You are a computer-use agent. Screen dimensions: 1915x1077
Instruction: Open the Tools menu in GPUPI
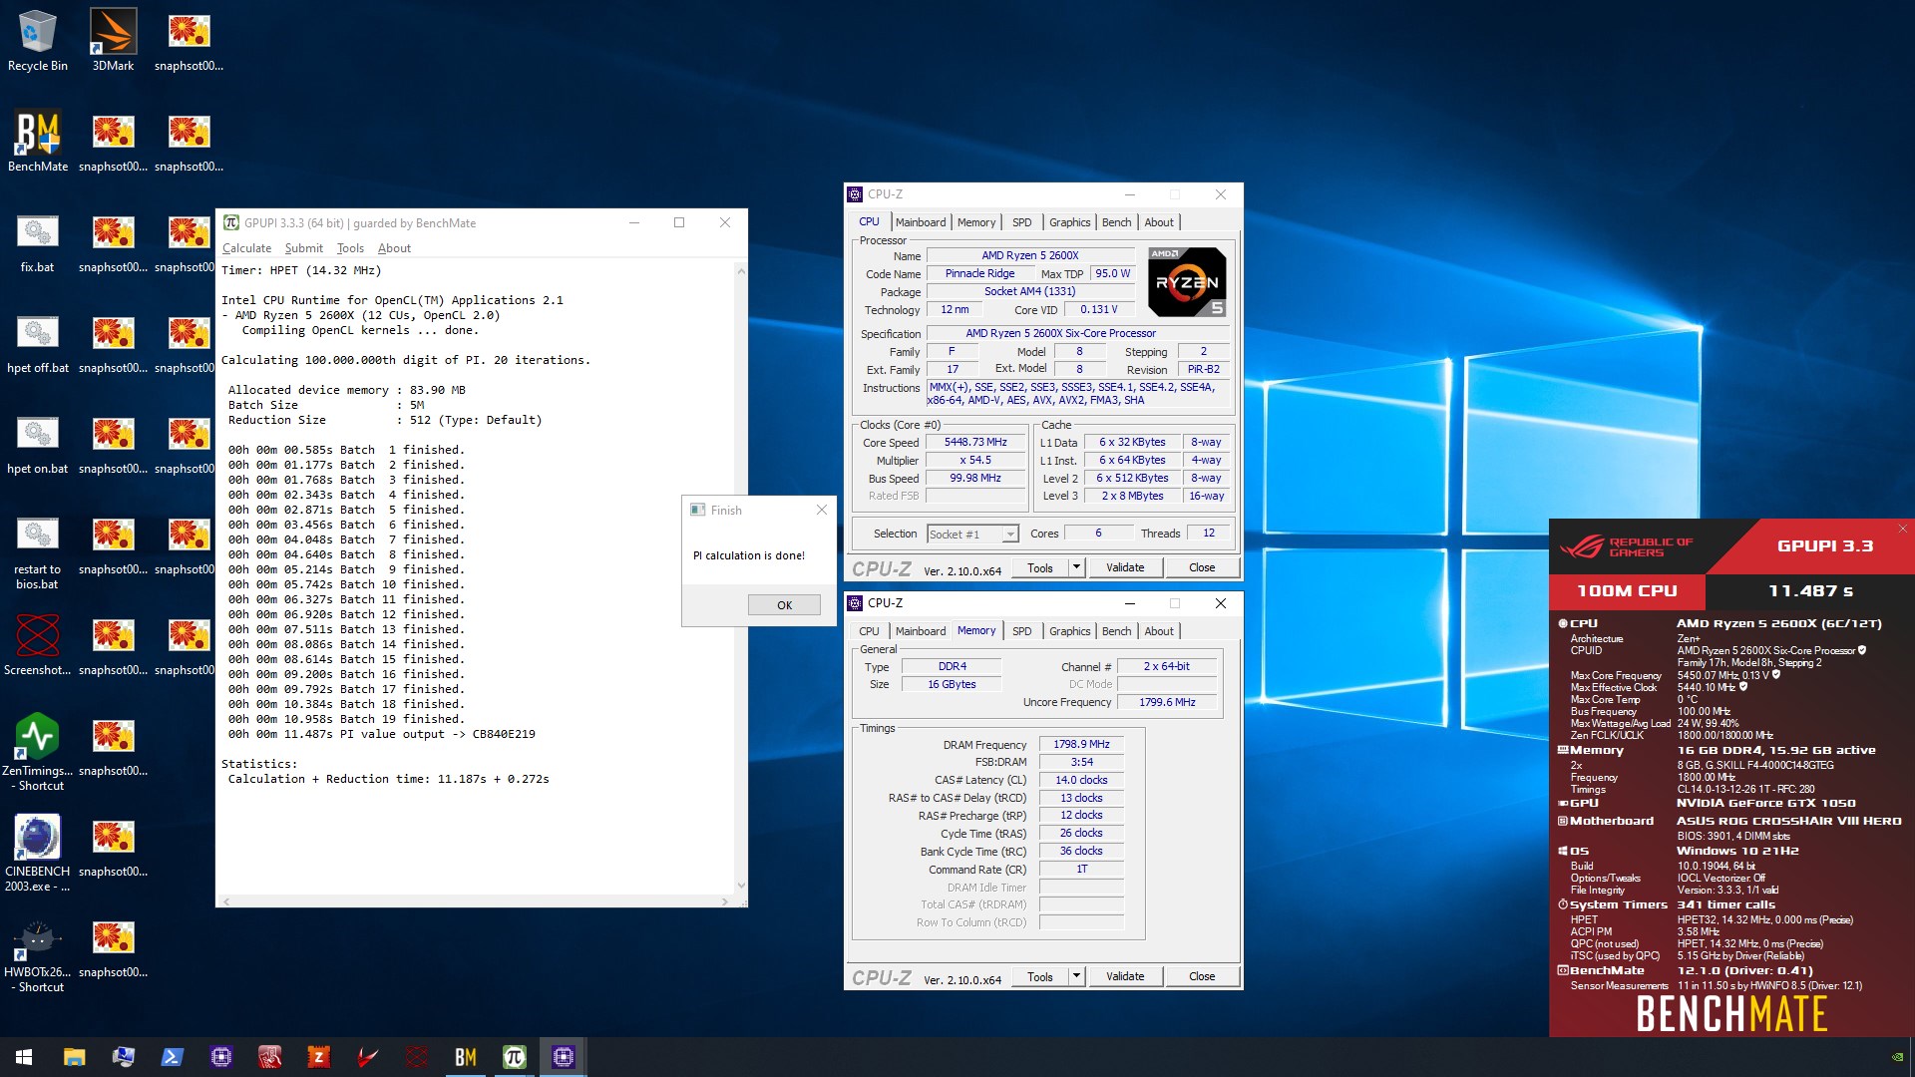(x=350, y=248)
